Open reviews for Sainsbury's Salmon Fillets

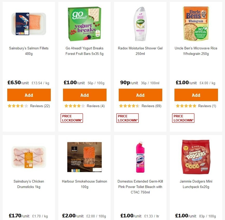pyautogui.click(x=41, y=106)
